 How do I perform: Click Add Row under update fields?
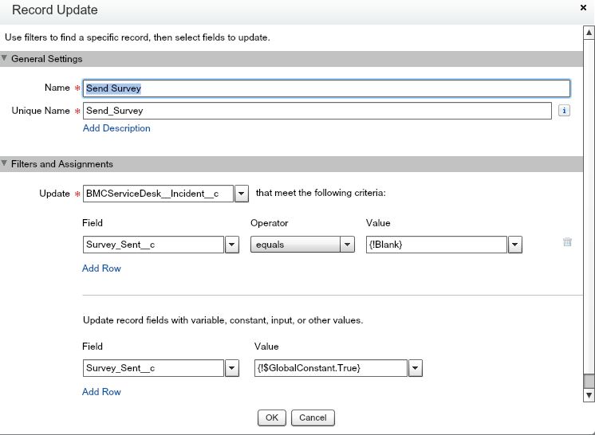tap(101, 392)
